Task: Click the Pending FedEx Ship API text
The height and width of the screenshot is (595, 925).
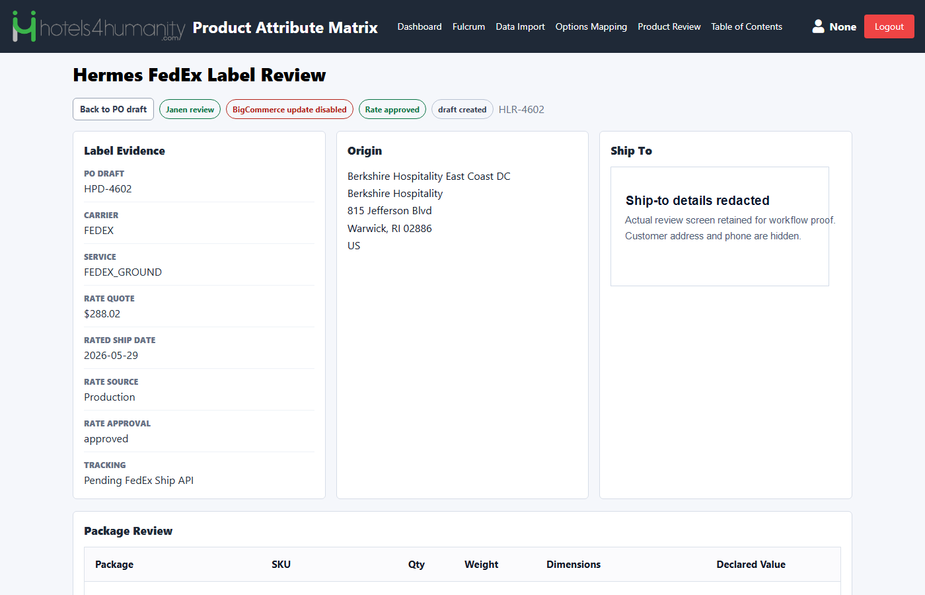Action: [139, 481]
